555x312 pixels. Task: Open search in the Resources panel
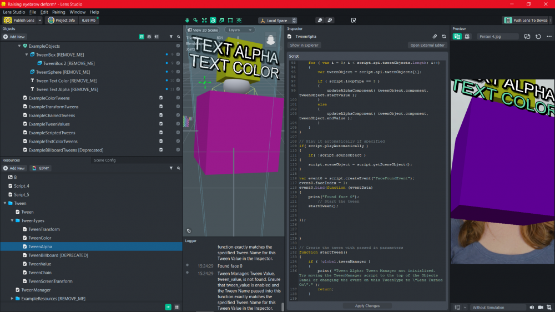point(178,168)
